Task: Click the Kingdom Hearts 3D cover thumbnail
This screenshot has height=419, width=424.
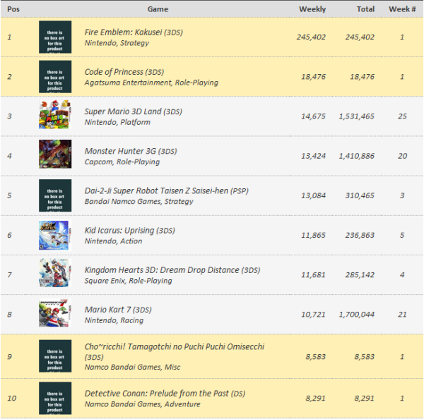Action: tap(54, 274)
